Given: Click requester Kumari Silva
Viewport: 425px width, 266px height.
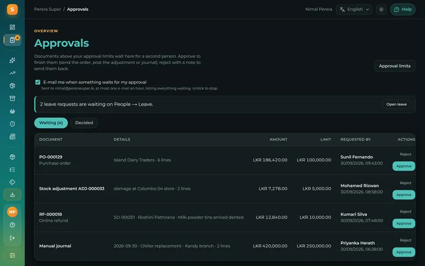Looking at the screenshot, I should (354, 214).
